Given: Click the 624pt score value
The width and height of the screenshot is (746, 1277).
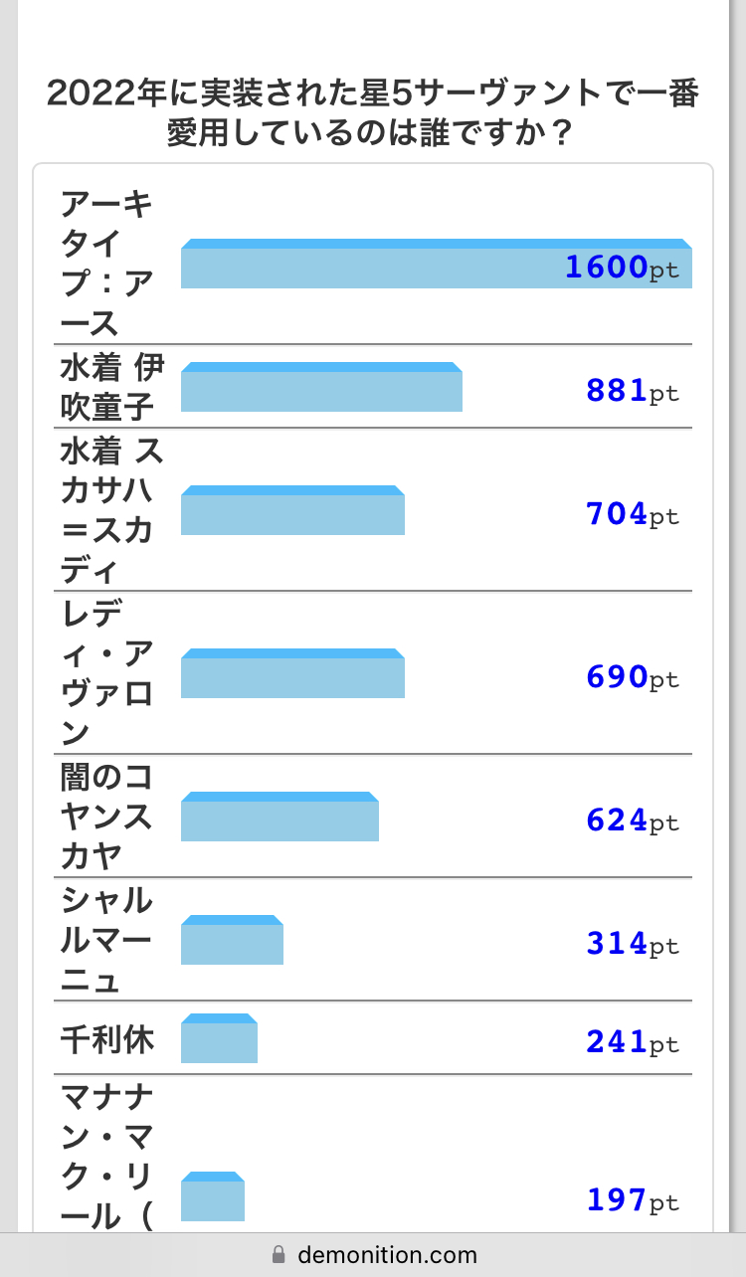Looking at the screenshot, I should pos(633,822).
